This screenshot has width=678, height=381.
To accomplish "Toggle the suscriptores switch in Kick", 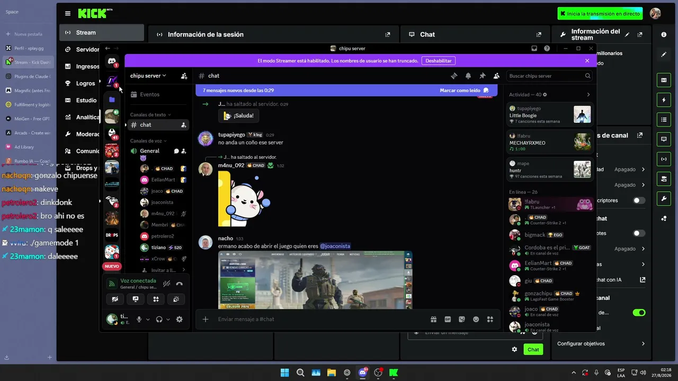I will 639,201.
